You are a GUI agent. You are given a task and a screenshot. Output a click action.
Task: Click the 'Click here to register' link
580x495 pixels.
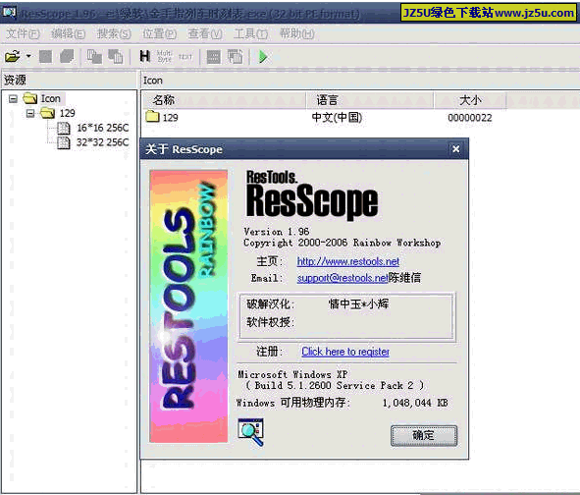pos(345,352)
